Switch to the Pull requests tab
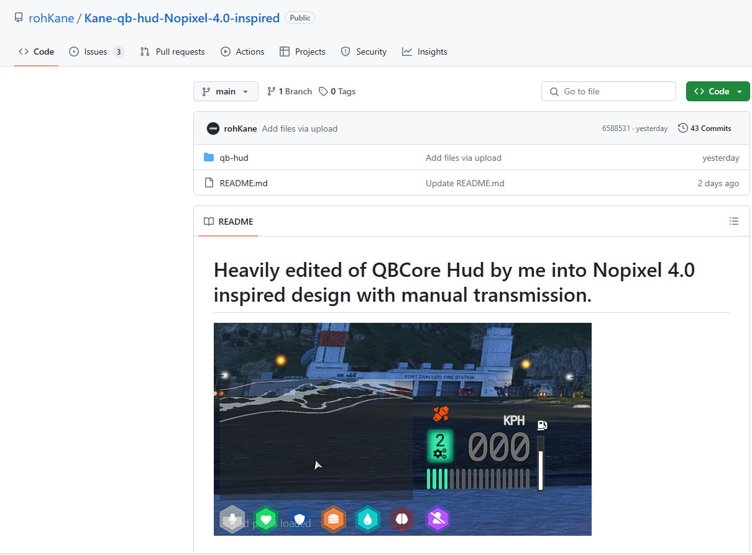Viewport: 752px width, 555px height. point(172,52)
